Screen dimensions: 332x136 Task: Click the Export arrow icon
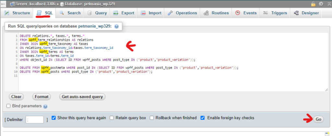pyautogui.click(x=116, y=13)
